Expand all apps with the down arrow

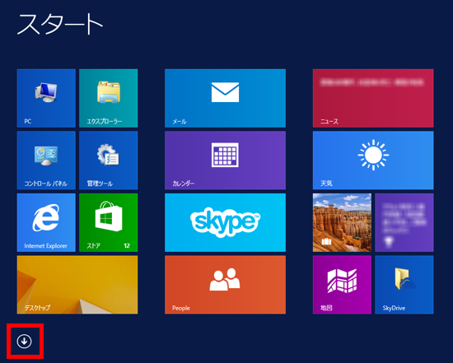point(24,342)
